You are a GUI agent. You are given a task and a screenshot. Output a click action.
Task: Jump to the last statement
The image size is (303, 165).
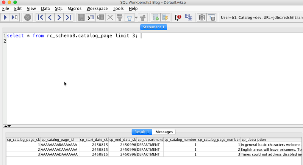click(x=68, y=17)
